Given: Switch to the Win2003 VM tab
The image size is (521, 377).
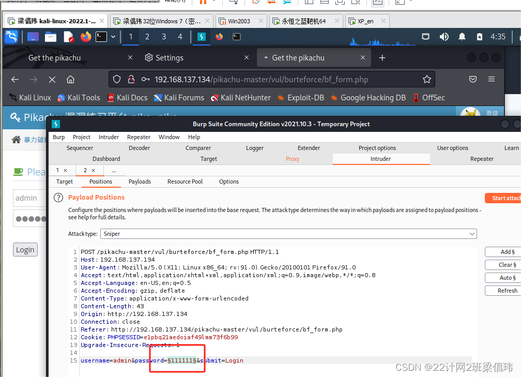Looking at the screenshot, I should (241, 21).
